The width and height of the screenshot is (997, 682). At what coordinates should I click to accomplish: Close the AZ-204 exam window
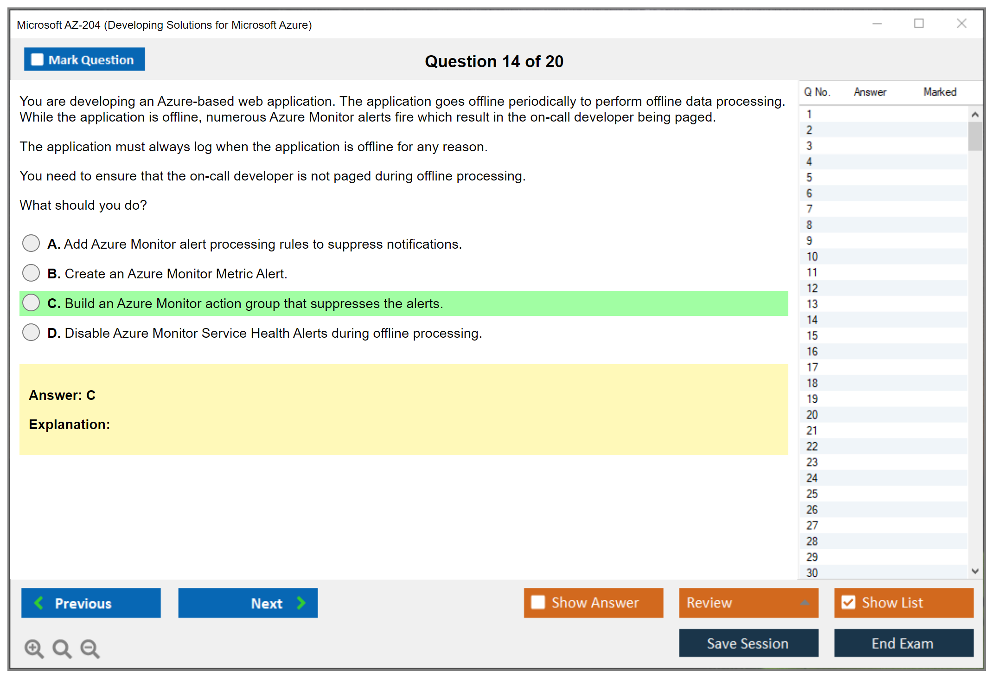point(961,24)
